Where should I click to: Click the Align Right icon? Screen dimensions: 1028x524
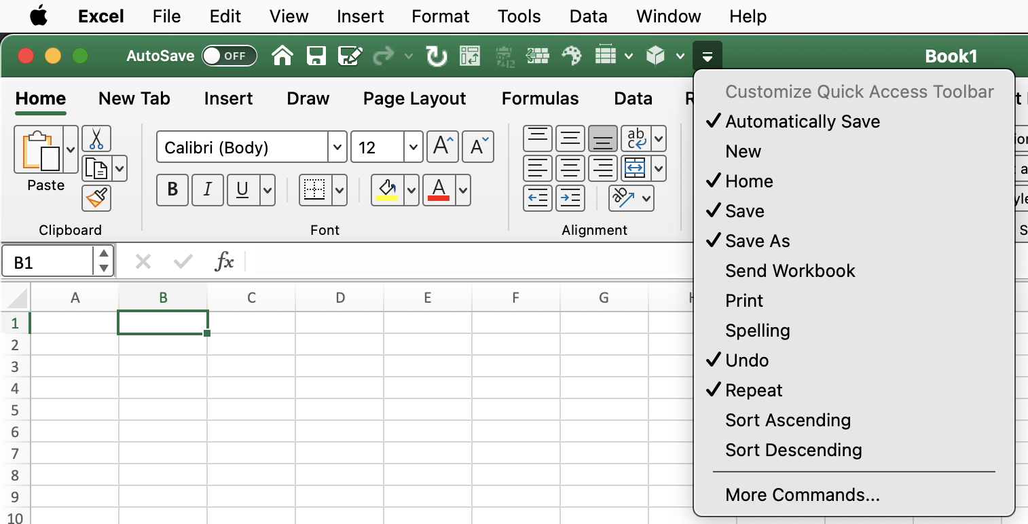pos(603,168)
